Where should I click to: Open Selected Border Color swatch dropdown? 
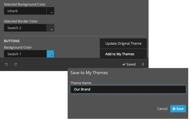(50, 28)
